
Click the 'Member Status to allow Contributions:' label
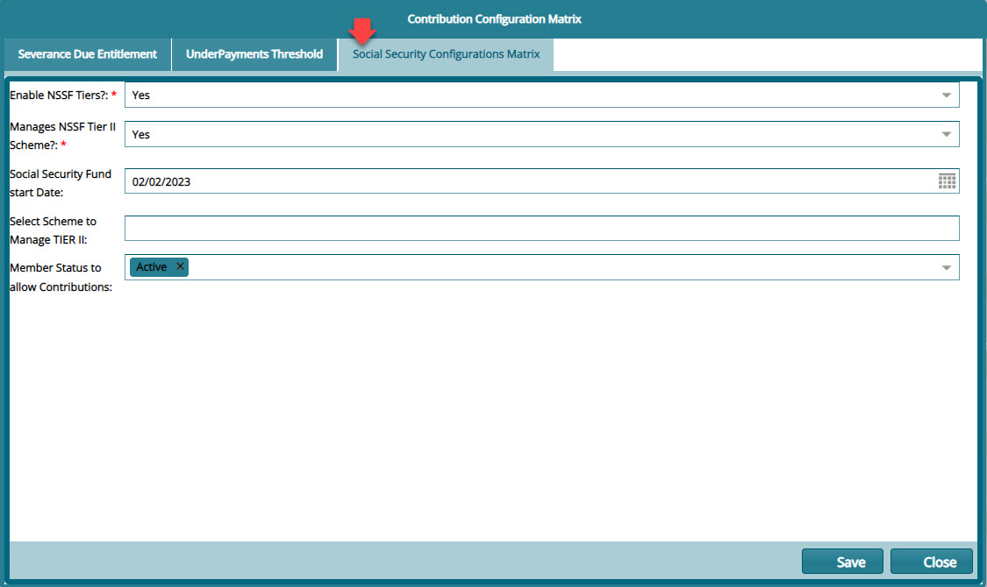coord(61,277)
